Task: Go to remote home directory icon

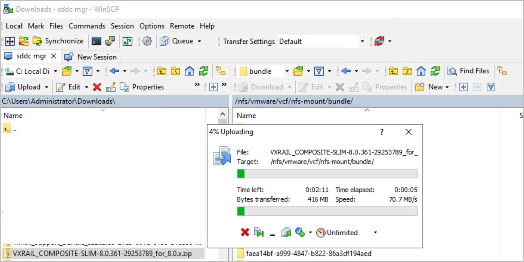Action: [421, 71]
